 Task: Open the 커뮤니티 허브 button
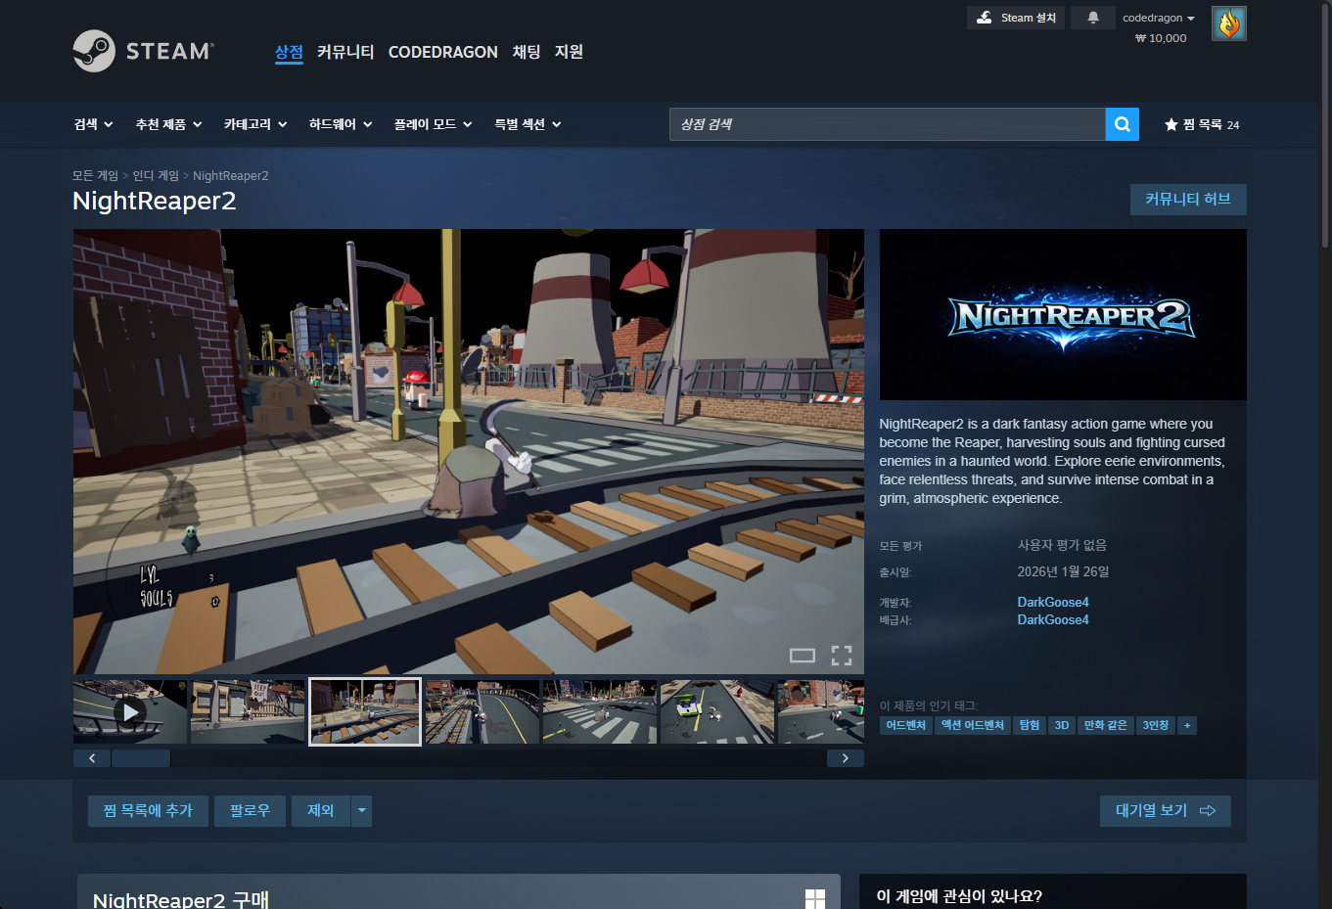(1188, 200)
